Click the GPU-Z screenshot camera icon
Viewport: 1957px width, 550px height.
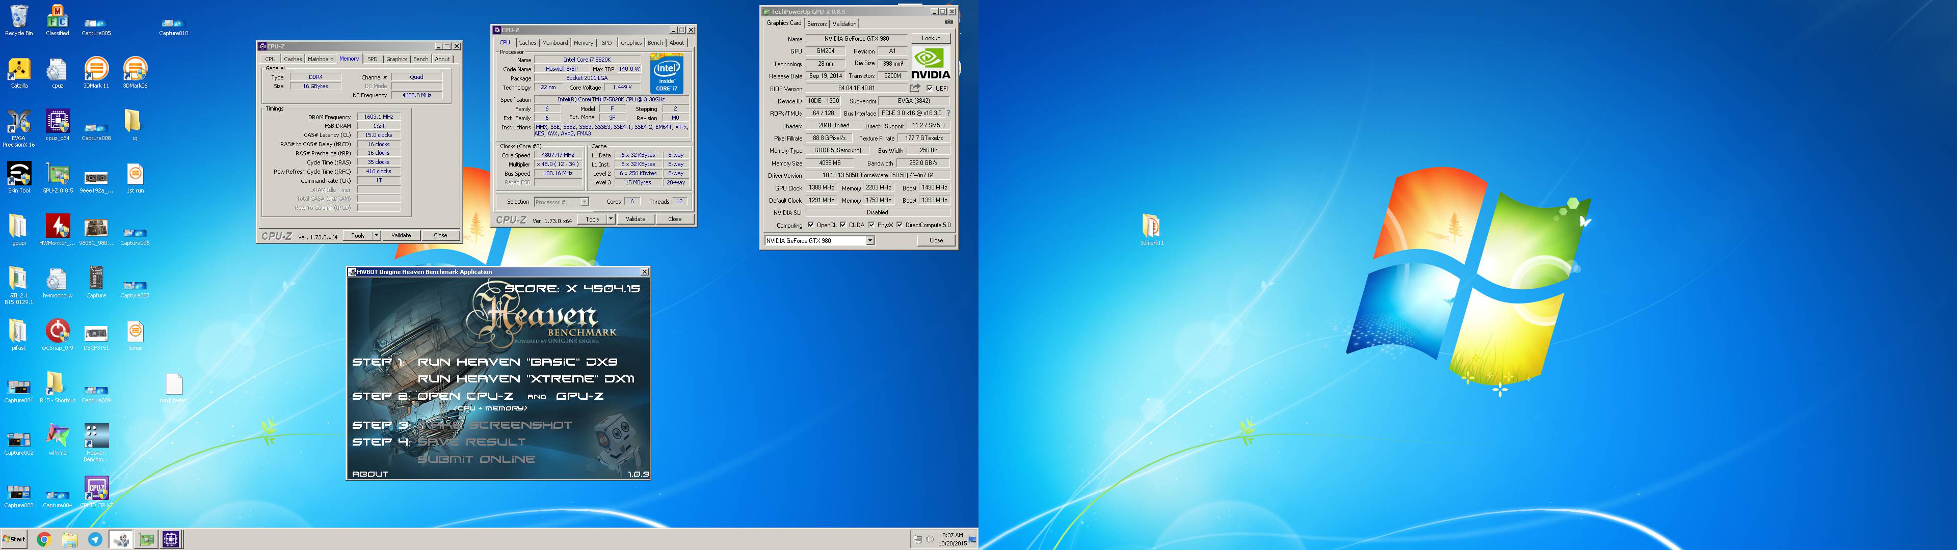[x=948, y=22]
